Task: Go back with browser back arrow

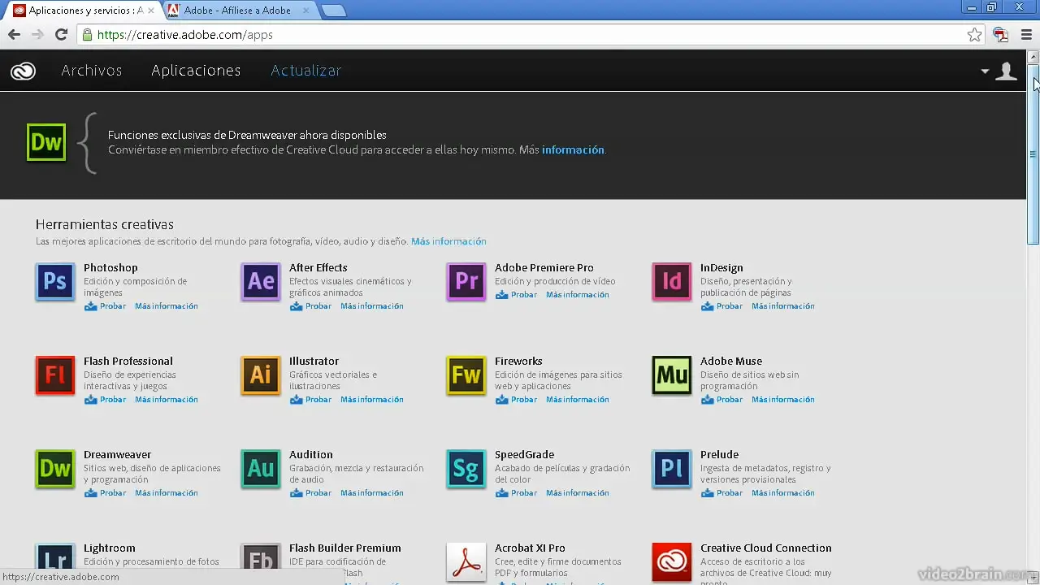Action: pyautogui.click(x=14, y=35)
